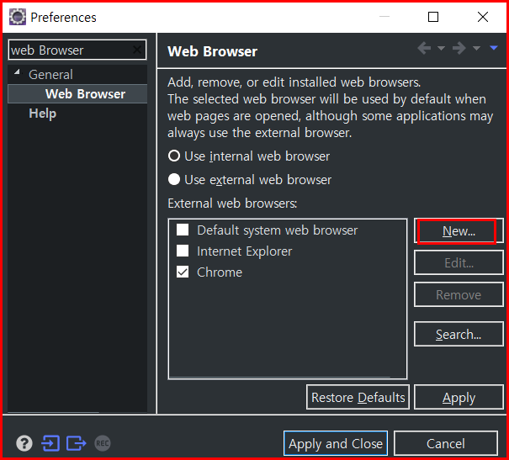509x460 pixels.
Task: Click the New... button
Action: [x=459, y=231]
